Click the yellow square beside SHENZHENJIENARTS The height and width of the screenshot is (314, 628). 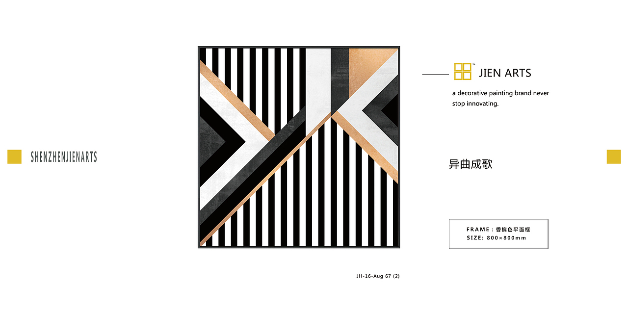tap(14, 157)
